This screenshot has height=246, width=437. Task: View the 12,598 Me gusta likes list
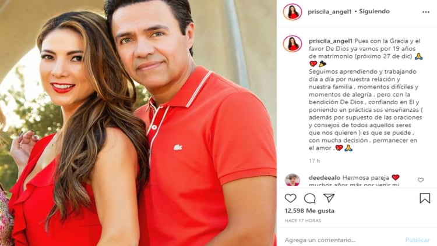pyautogui.click(x=309, y=211)
